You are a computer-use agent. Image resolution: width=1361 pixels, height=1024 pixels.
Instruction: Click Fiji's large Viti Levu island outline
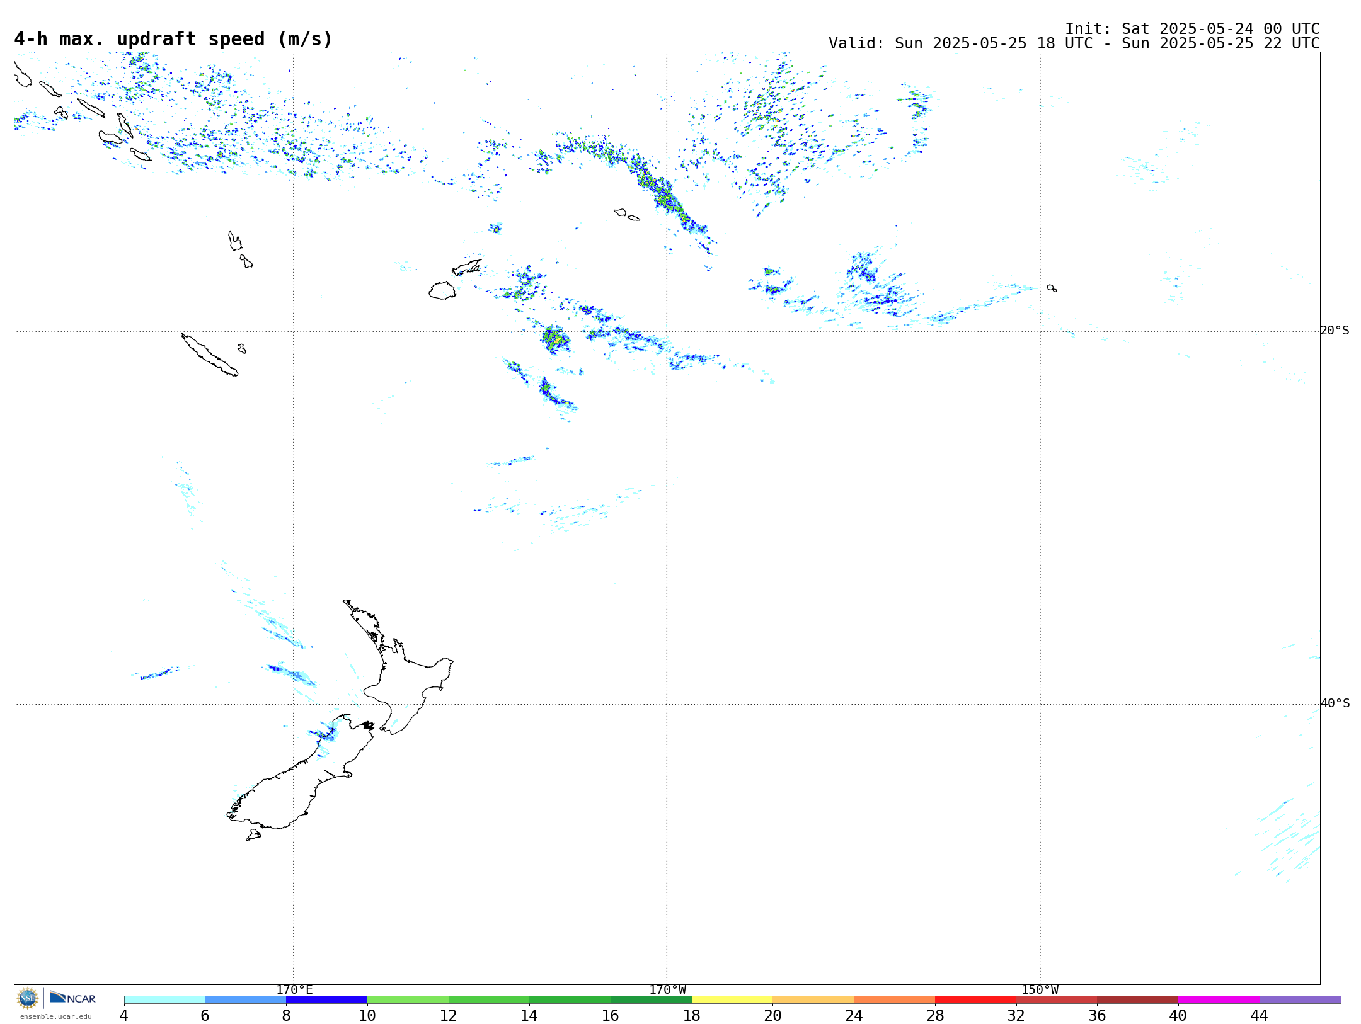442,290
